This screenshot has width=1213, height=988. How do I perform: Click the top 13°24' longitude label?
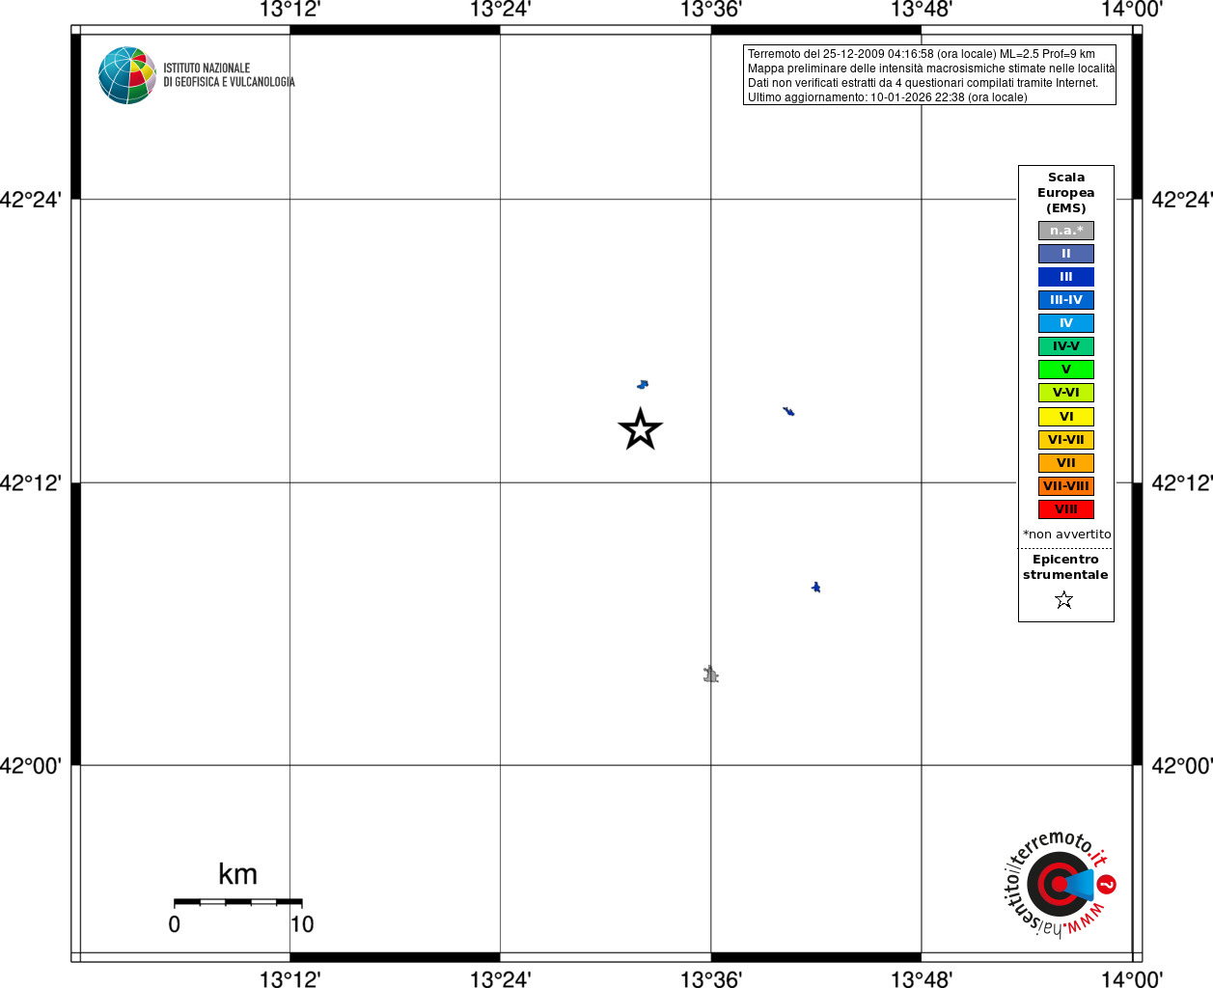pos(500,10)
